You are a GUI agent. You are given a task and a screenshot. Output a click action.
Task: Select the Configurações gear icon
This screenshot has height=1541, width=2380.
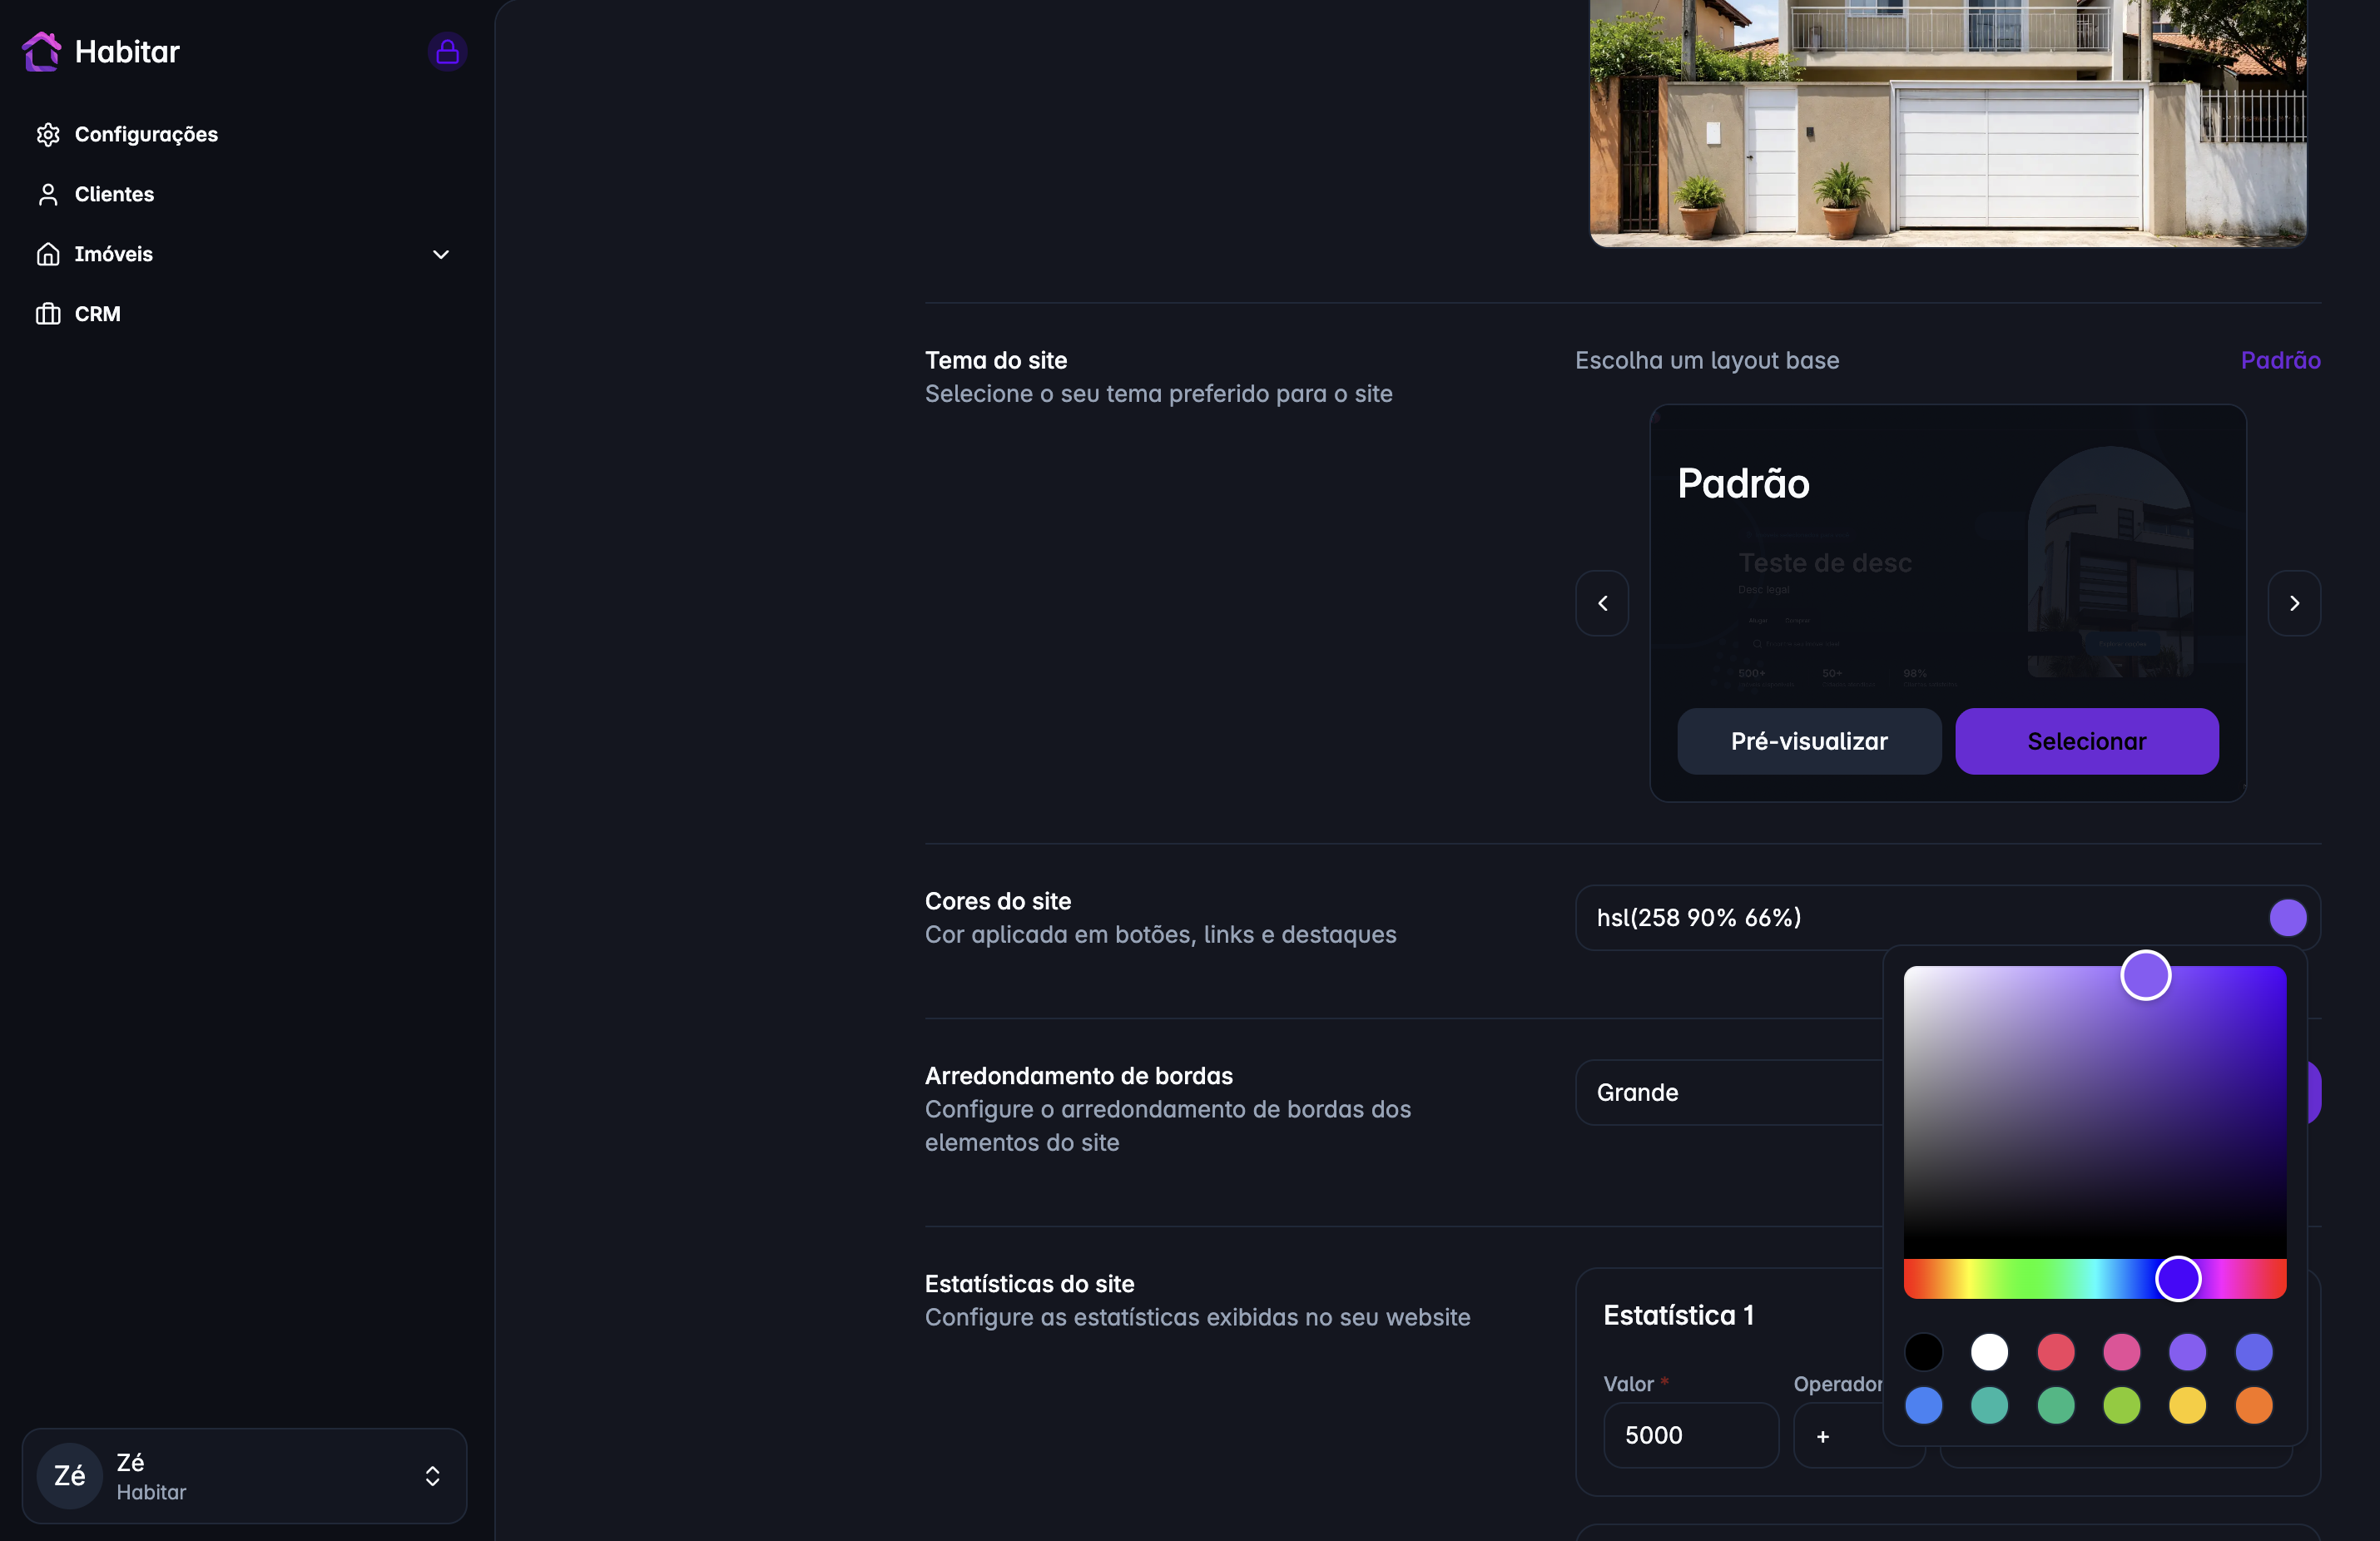tap(49, 134)
